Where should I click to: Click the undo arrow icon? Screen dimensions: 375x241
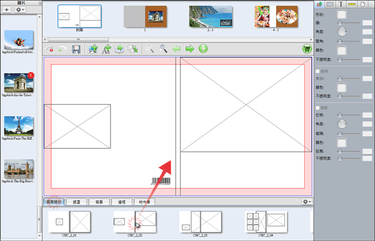click(x=49, y=49)
